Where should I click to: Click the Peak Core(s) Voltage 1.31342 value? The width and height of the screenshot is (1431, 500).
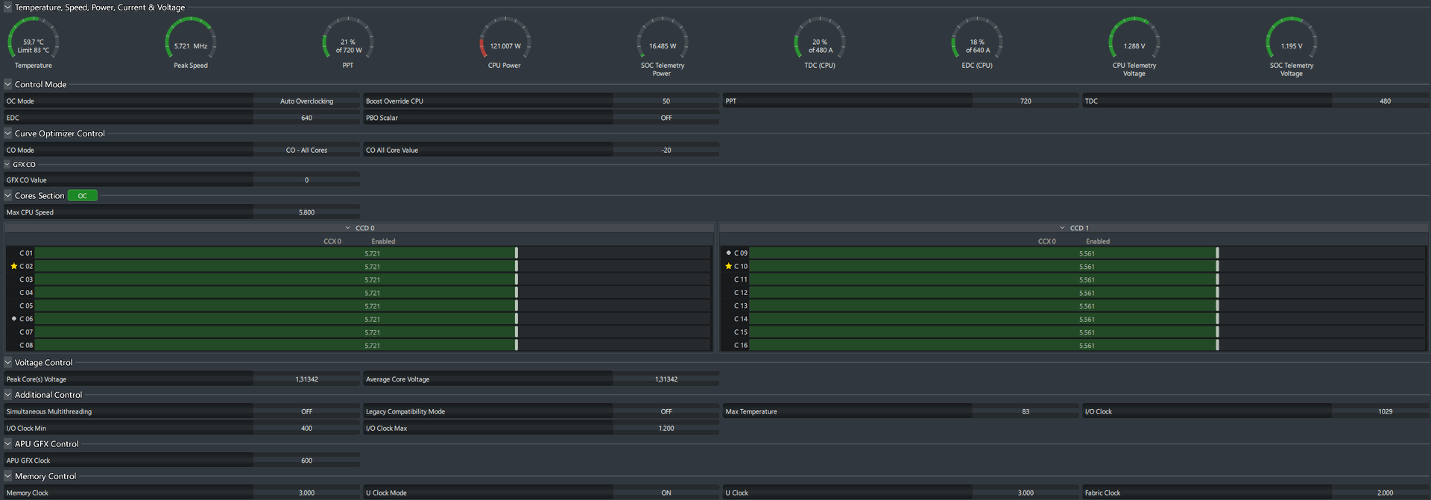tap(306, 379)
